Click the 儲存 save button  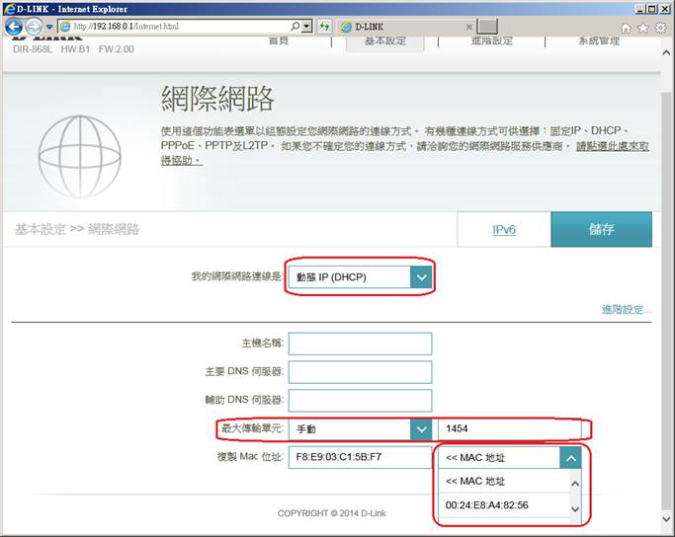[601, 229]
